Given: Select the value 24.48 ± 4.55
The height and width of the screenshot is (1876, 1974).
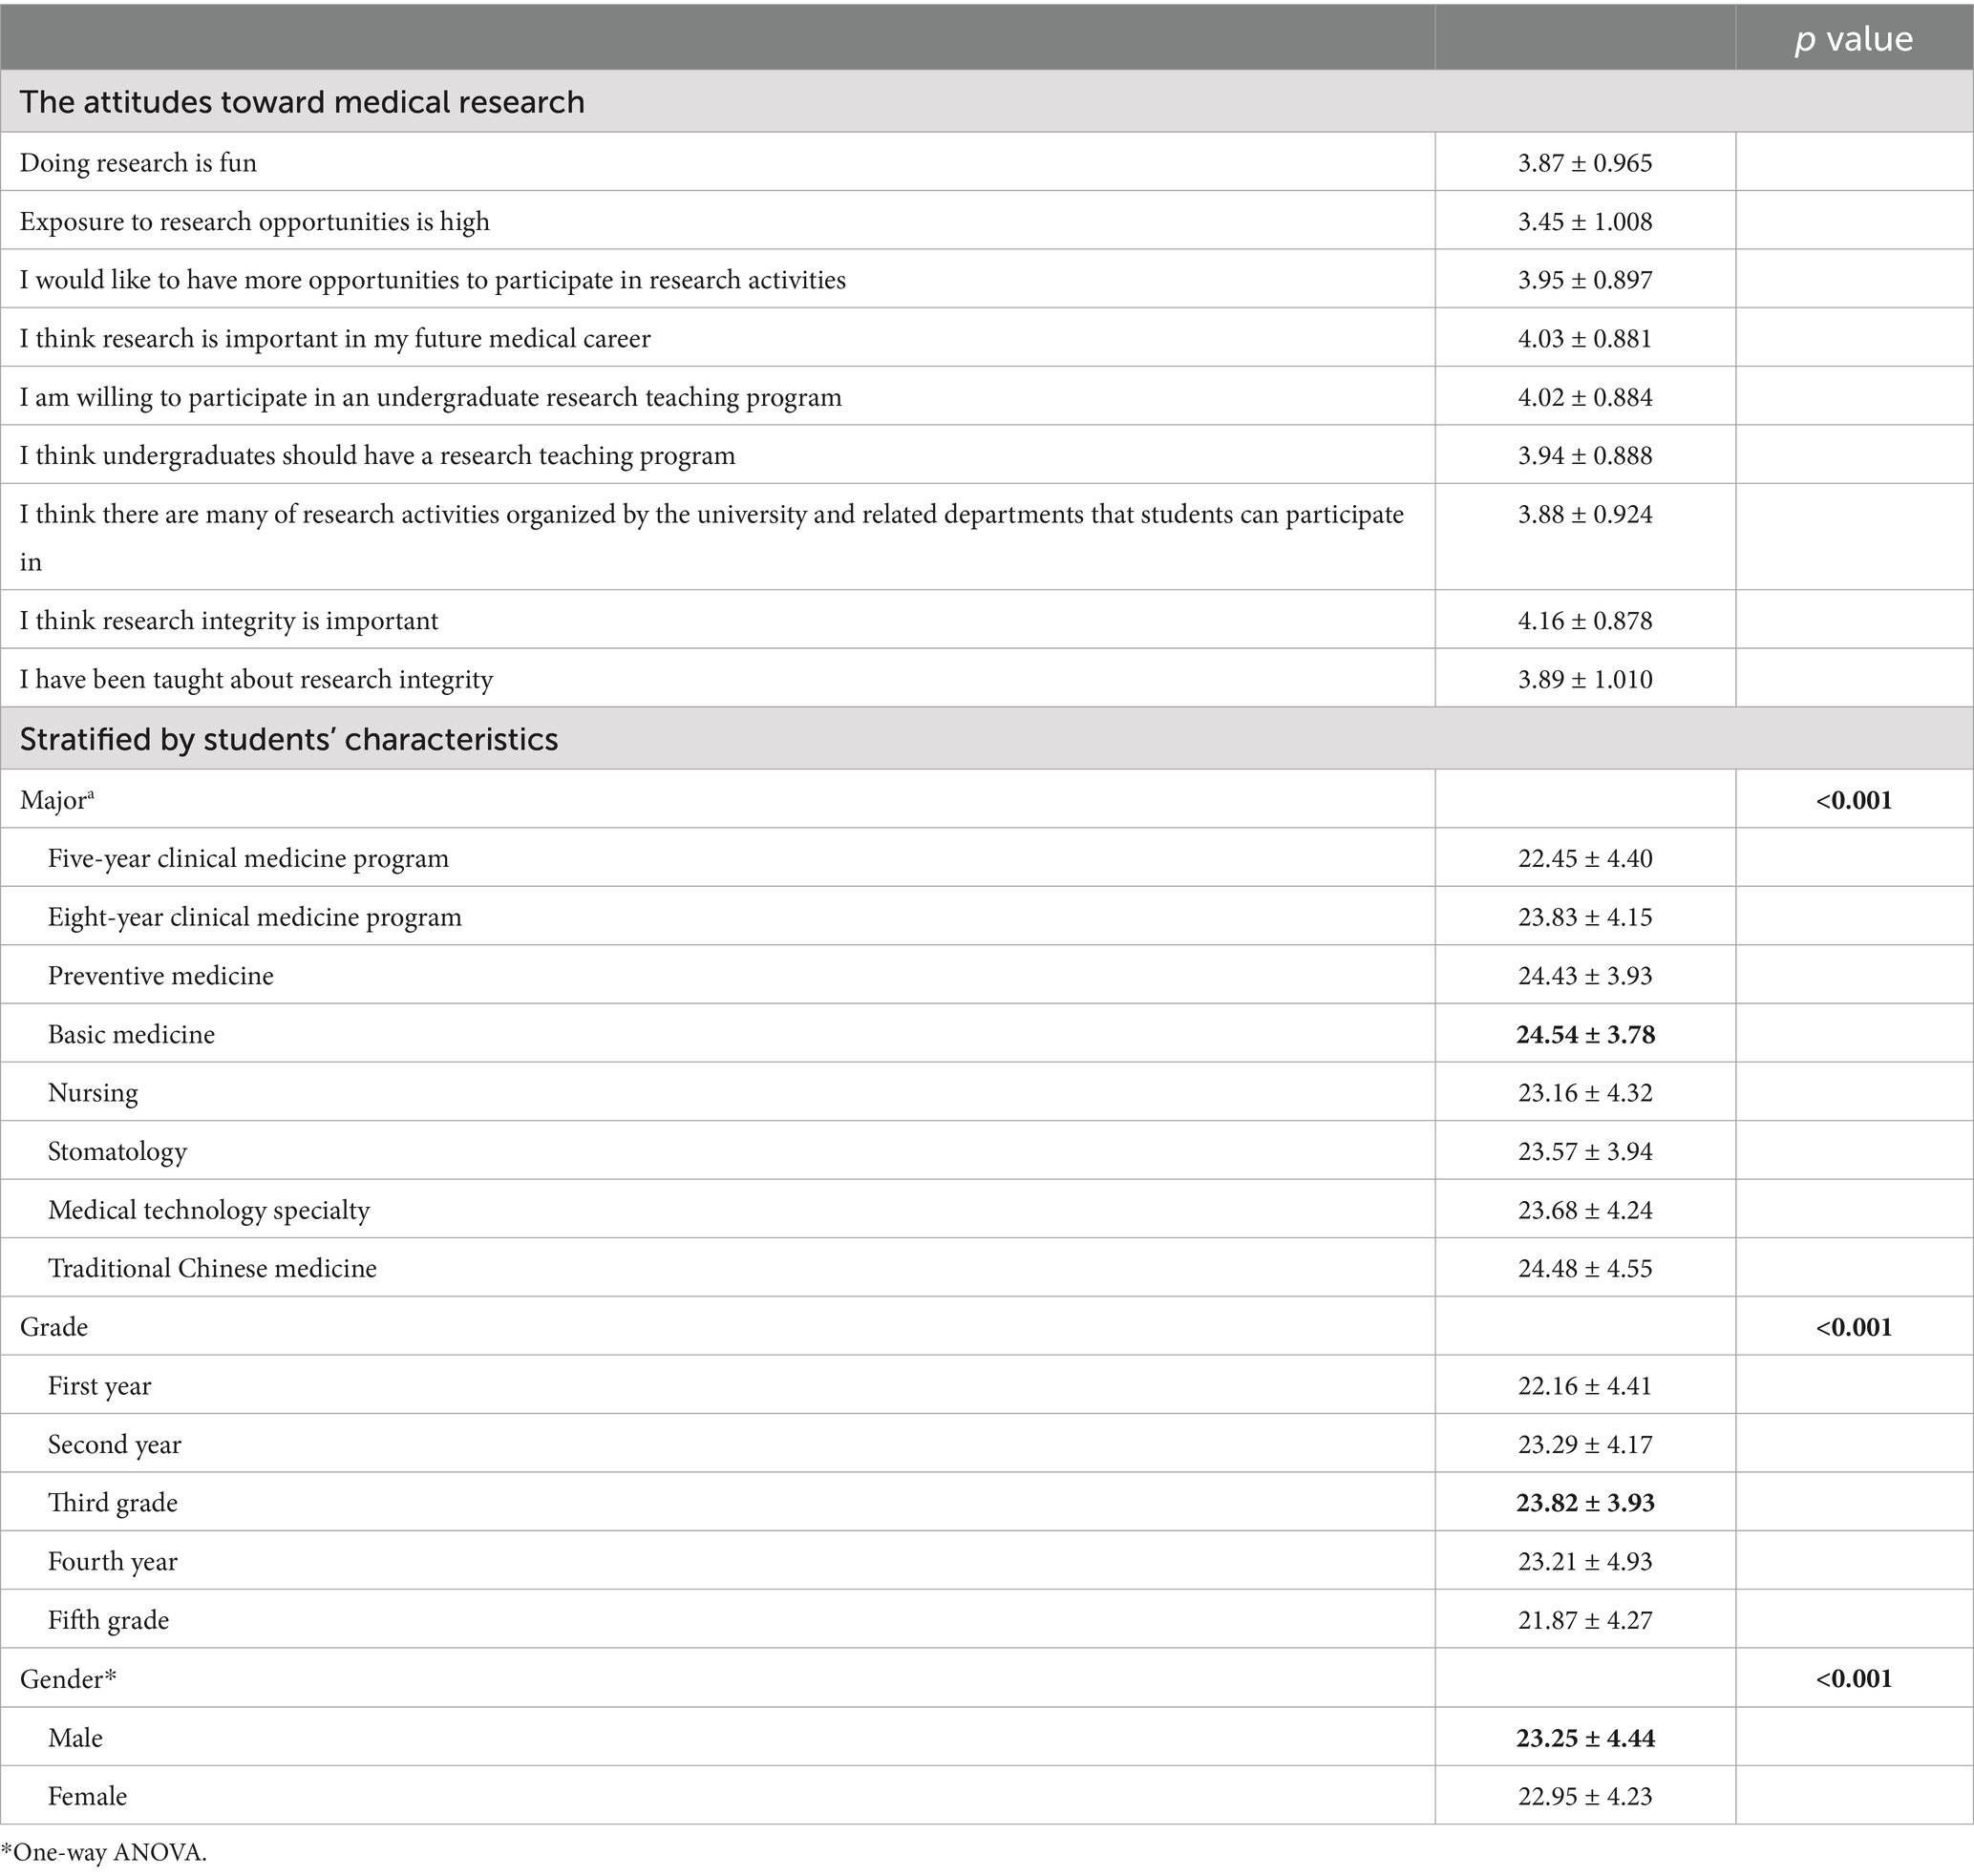Looking at the screenshot, I should (x=1584, y=1269).
